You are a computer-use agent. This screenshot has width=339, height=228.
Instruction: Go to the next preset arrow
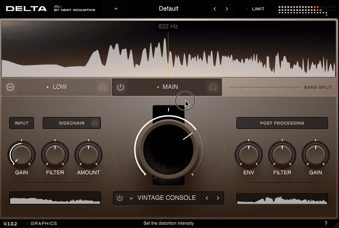pyautogui.click(x=227, y=9)
